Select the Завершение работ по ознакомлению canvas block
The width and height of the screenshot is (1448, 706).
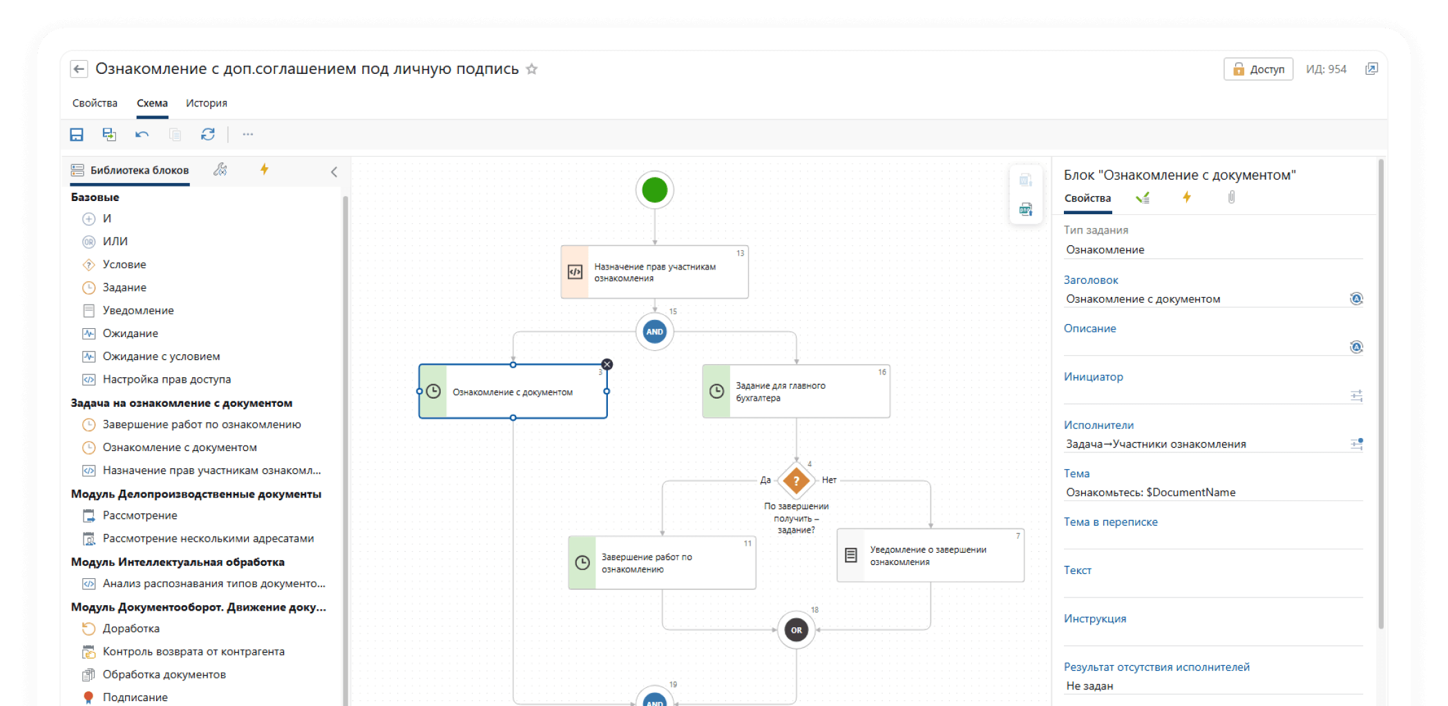click(662, 562)
